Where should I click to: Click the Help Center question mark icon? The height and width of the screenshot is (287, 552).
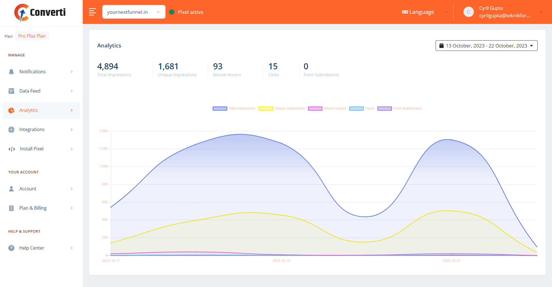click(11, 248)
